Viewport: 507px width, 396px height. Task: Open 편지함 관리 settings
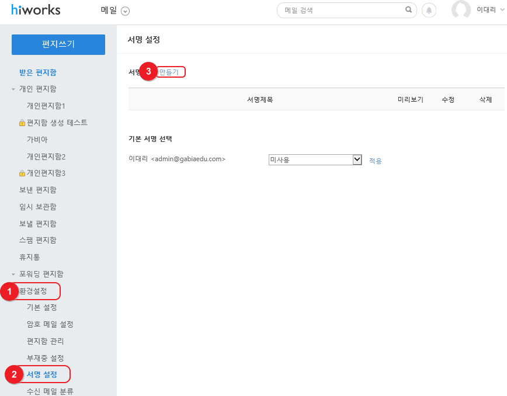tap(46, 341)
